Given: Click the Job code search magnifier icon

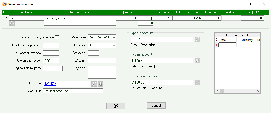Looking at the screenshot, I should 94,84.
